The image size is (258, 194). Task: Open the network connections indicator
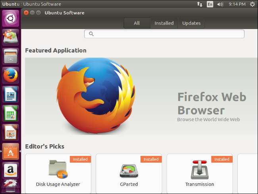point(199,4)
